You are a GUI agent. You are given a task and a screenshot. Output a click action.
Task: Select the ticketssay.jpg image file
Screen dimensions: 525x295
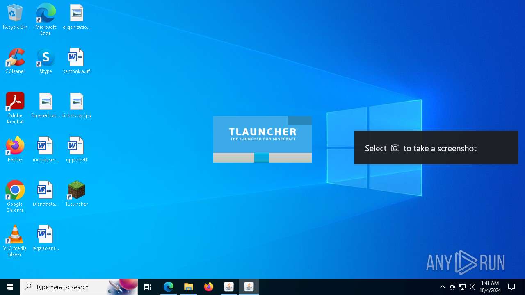click(77, 106)
